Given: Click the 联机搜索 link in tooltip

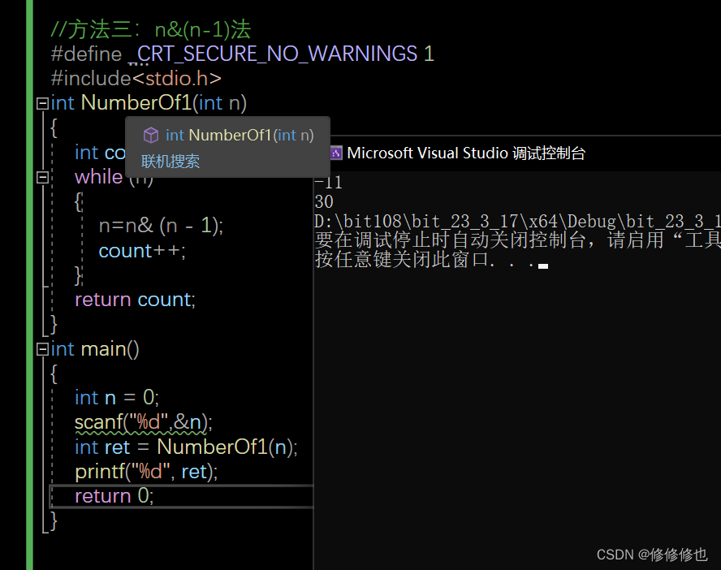Looking at the screenshot, I should [x=171, y=162].
